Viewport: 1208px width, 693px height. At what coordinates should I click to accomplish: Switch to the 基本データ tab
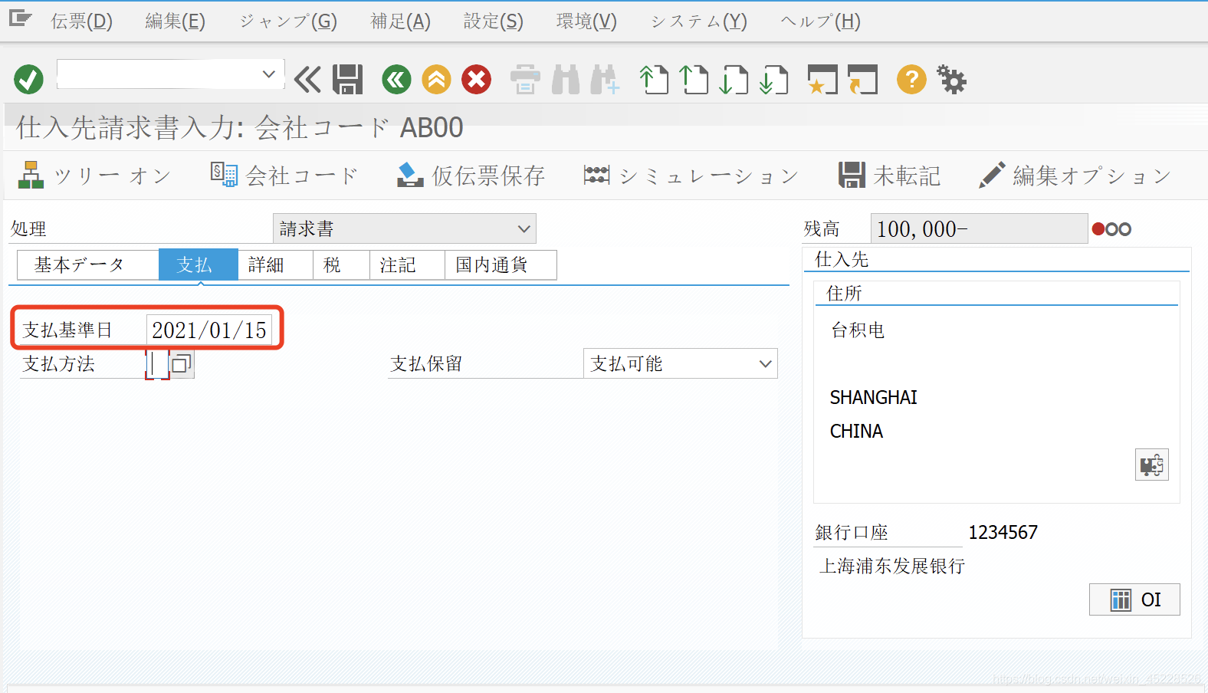pyautogui.click(x=87, y=264)
